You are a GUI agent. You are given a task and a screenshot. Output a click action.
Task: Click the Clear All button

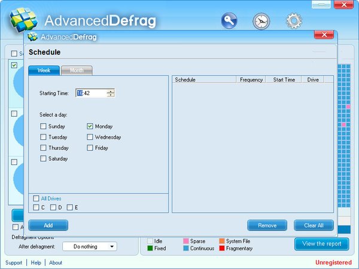pos(314,225)
